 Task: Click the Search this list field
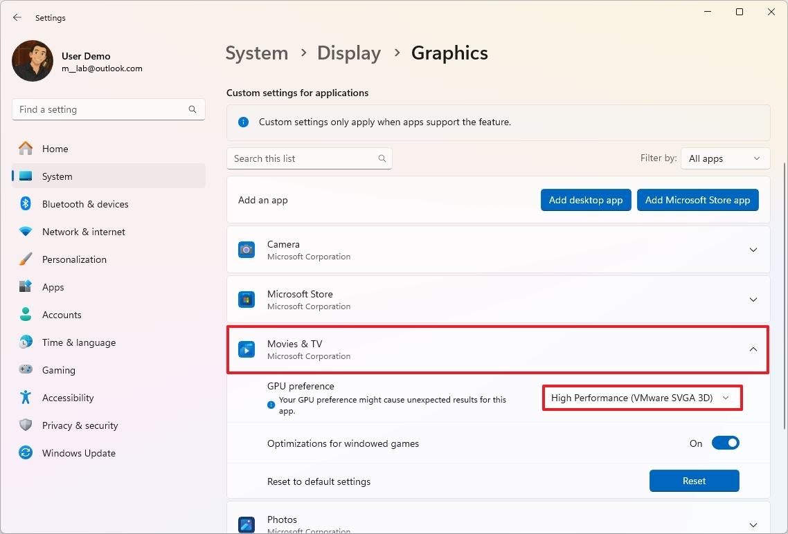(309, 158)
